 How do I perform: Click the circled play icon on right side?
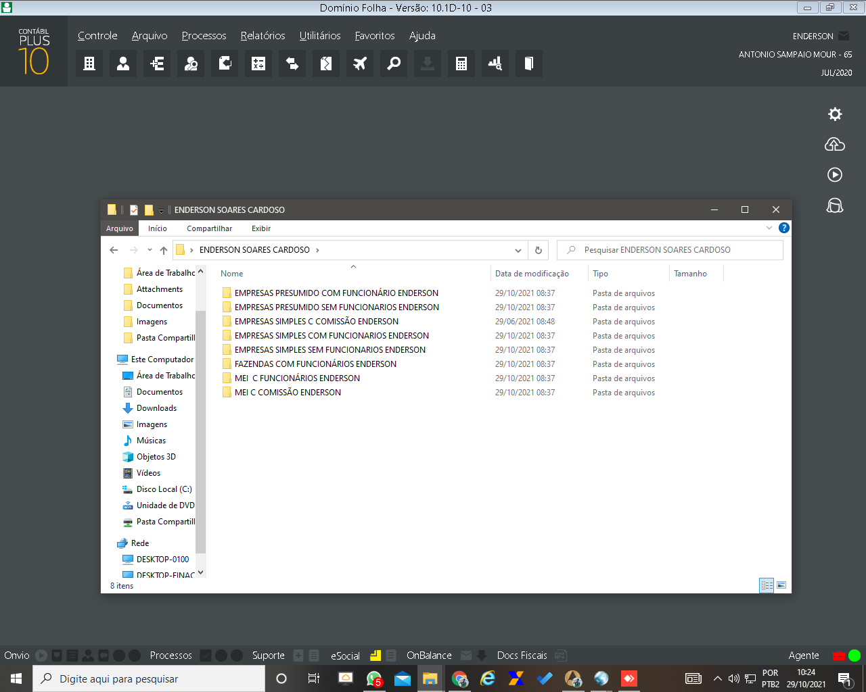835,174
